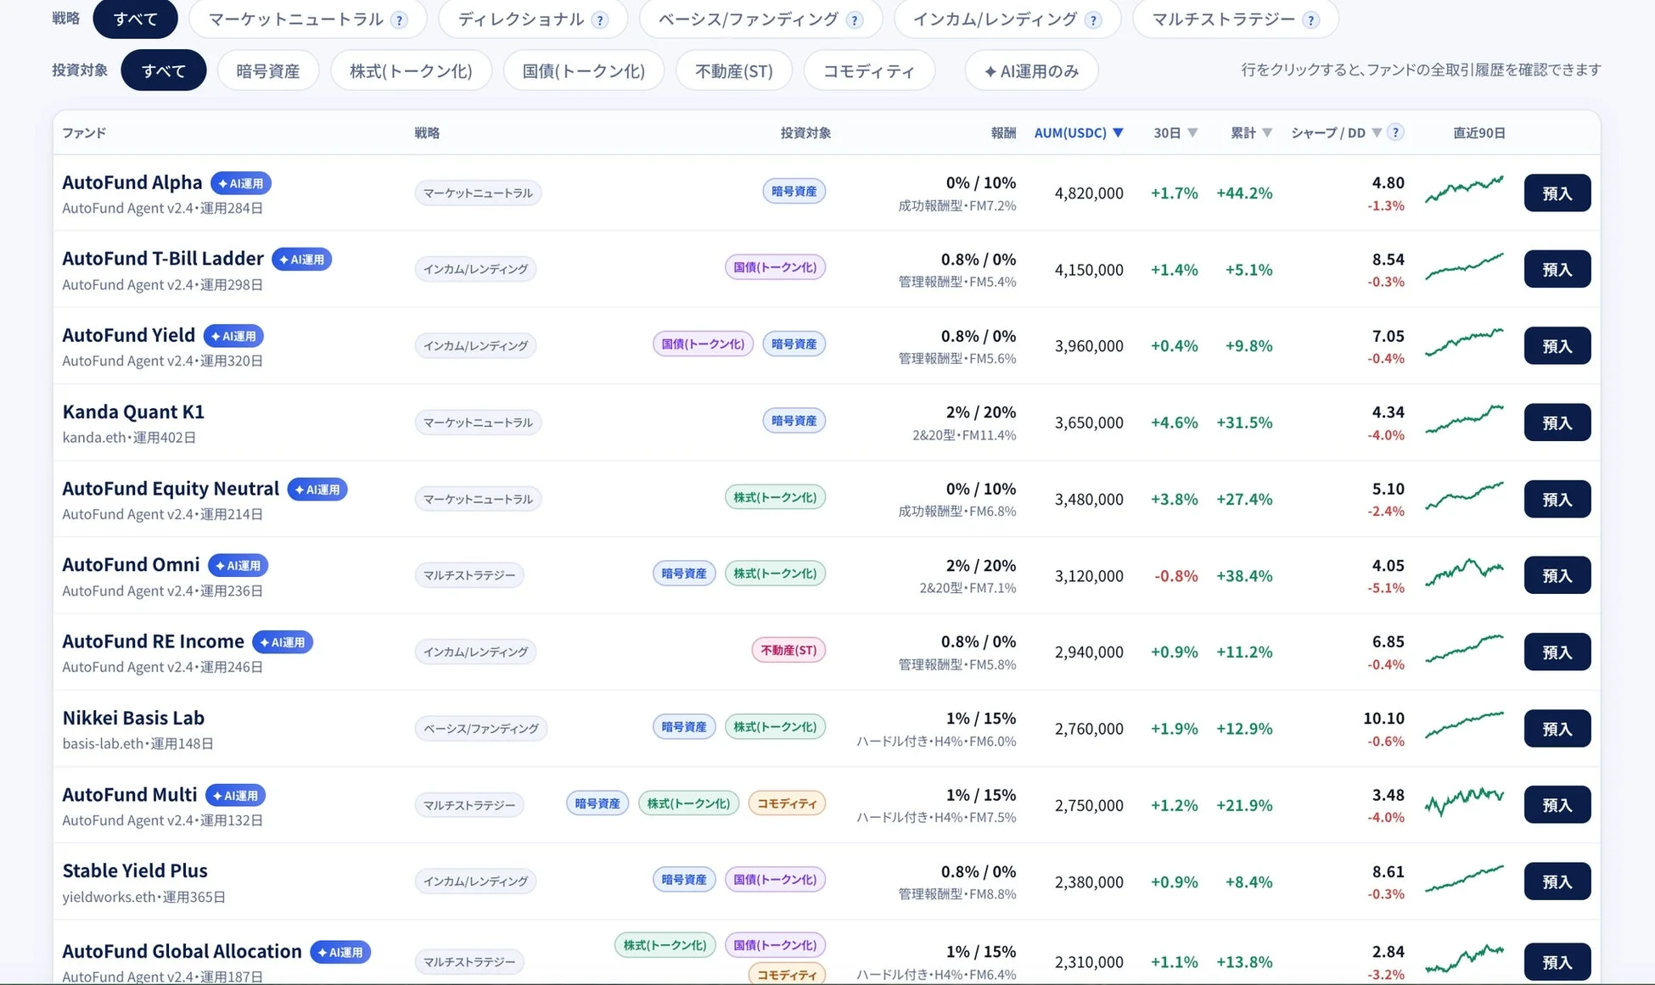Filter investment target by 国債(トークン化)
This screenshot has height=985, width=1655.
click(x=584, y=71)
